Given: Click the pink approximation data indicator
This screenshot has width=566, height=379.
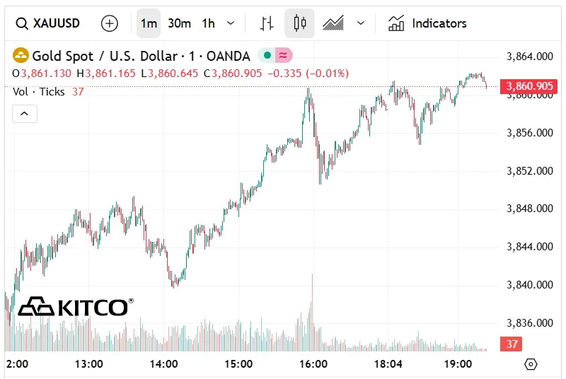Looking at the screenshot, I should click(283, 55).
